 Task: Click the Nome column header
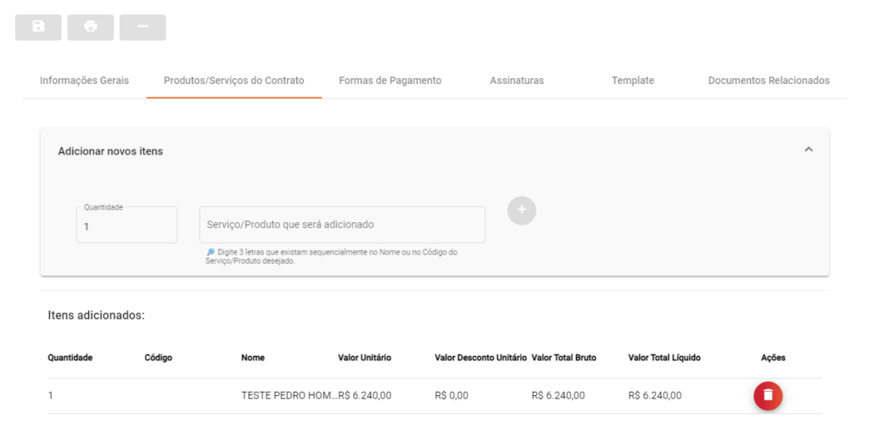point(253,358)
